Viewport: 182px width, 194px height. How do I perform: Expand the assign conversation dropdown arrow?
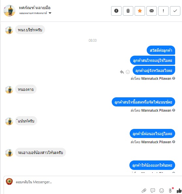[x=50, y=13]
